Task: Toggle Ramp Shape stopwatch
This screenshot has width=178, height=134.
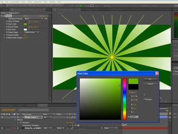Action: point(7,32)
